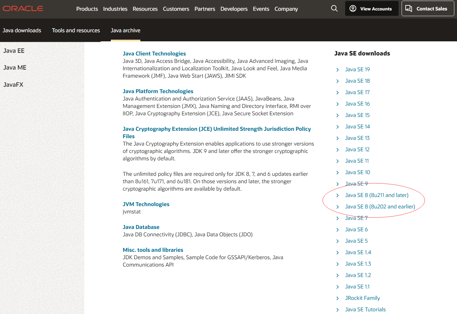The width and height of the screenshot is (457, 314).
Task: Click chevron beside Java SE 14
Action: tap(337, 127)
